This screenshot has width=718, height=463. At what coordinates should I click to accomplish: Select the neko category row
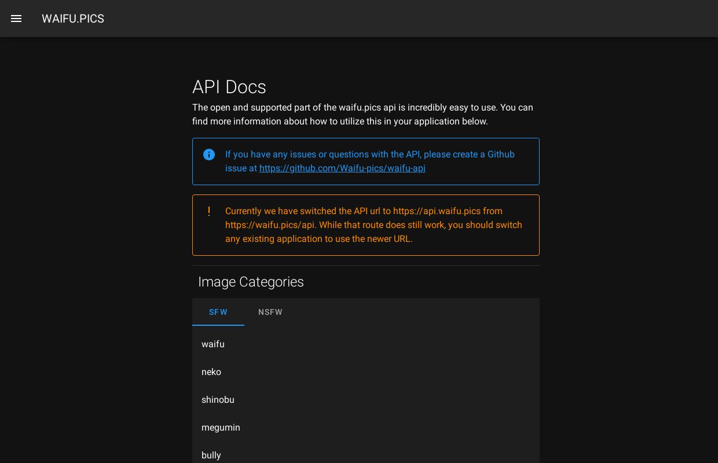click(x=366, y=372)
